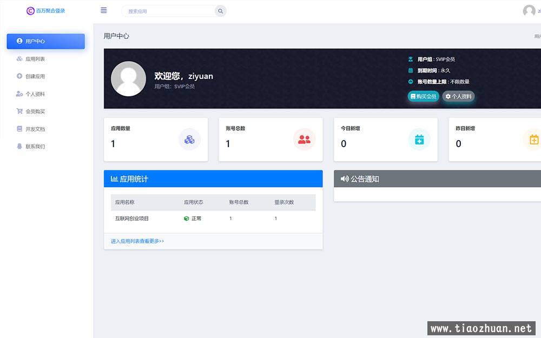Click the green status icon beside 正常

point(186,218)
